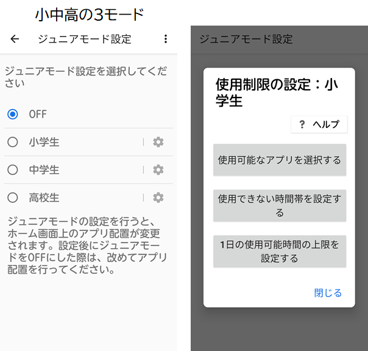Open the three-dot overflow menu
This screenshot has width=368, height=351.
pyautogui.click(x=165, y=39)
